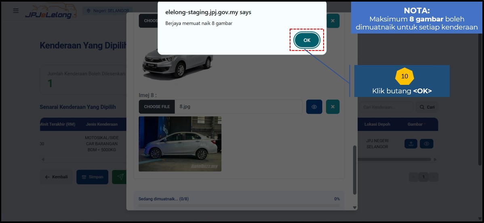Viewport: 484px width, 223px height.
Task: Click the Kembali back button
Action: click(56, 177)
